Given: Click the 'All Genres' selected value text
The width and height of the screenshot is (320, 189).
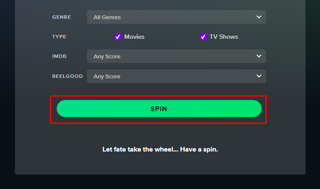Looking at the screenshot, I should tap(107, 17).
